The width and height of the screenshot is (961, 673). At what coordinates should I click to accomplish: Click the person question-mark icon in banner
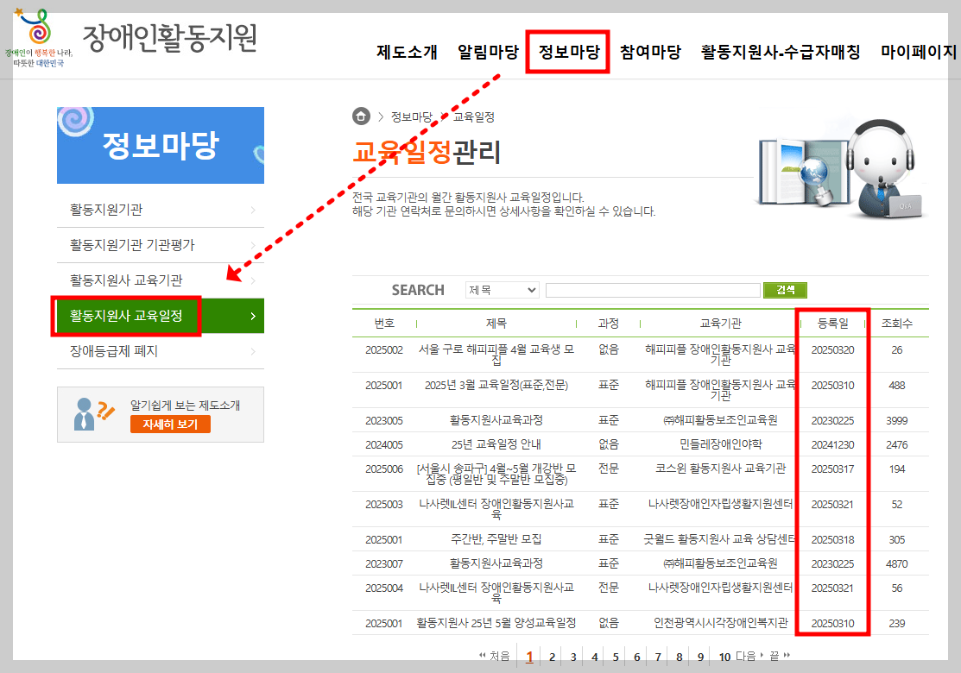(x=94, y=414)
